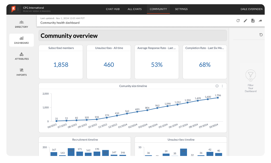Export the dashboard as a file
The image size is (271, 163).
(x=253, y=20)
